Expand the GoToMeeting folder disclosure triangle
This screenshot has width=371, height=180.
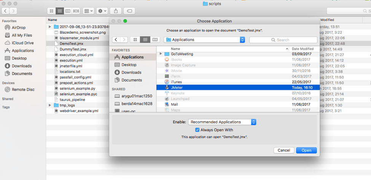[x=161, y=54]
